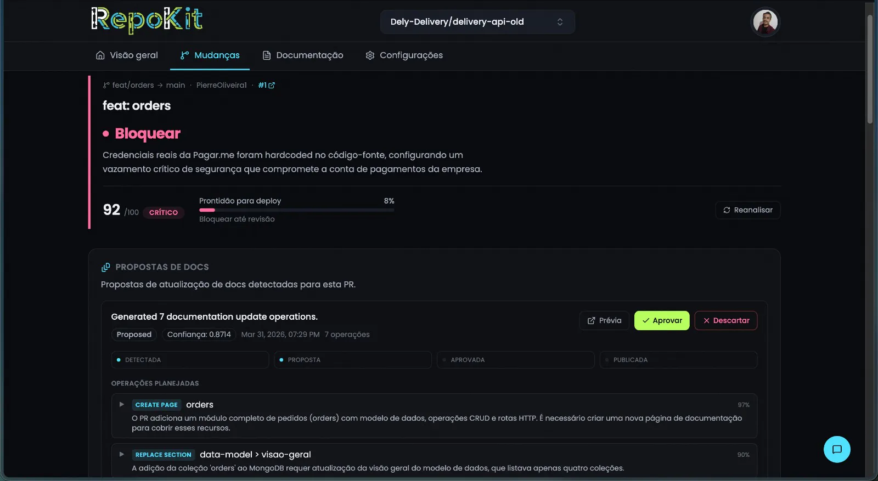This screenshot has width=878, height=481.
Task: Select the DETECTADA stage step
Action: (190, 360)
